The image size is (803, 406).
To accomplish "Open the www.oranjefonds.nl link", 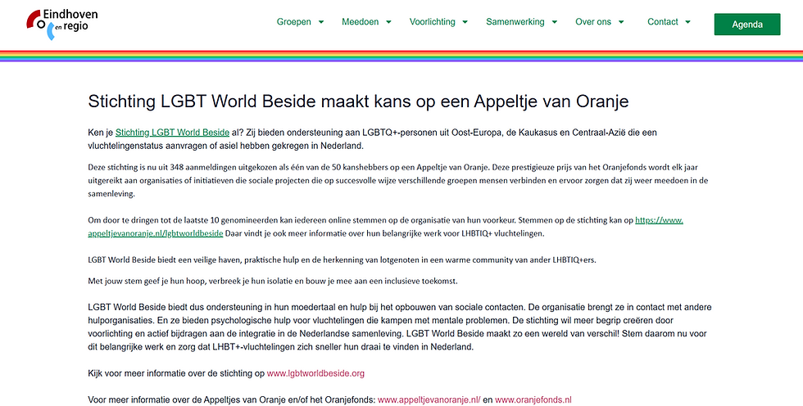I will 533,400.
